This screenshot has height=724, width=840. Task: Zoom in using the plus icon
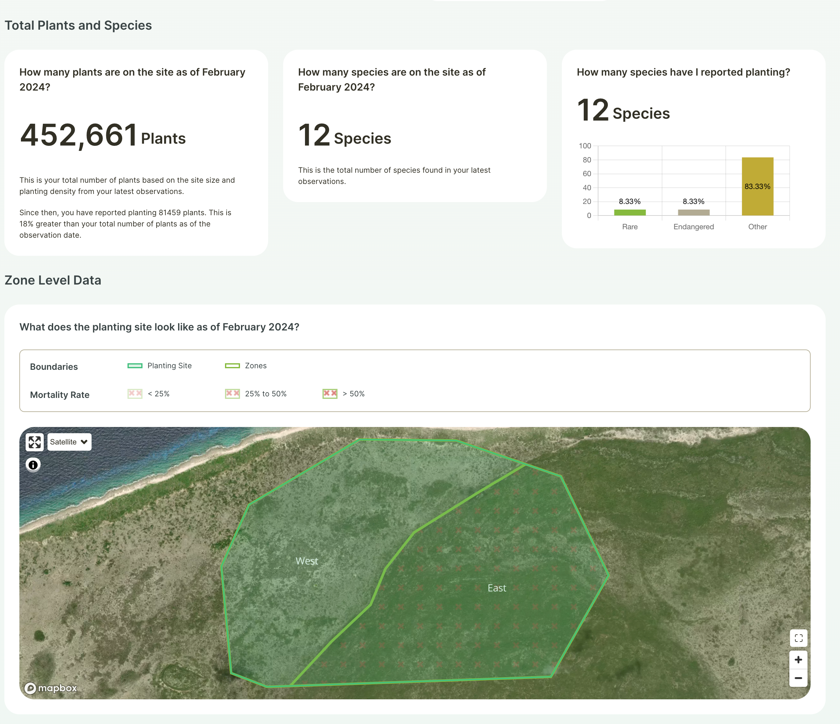pos(798,660)
